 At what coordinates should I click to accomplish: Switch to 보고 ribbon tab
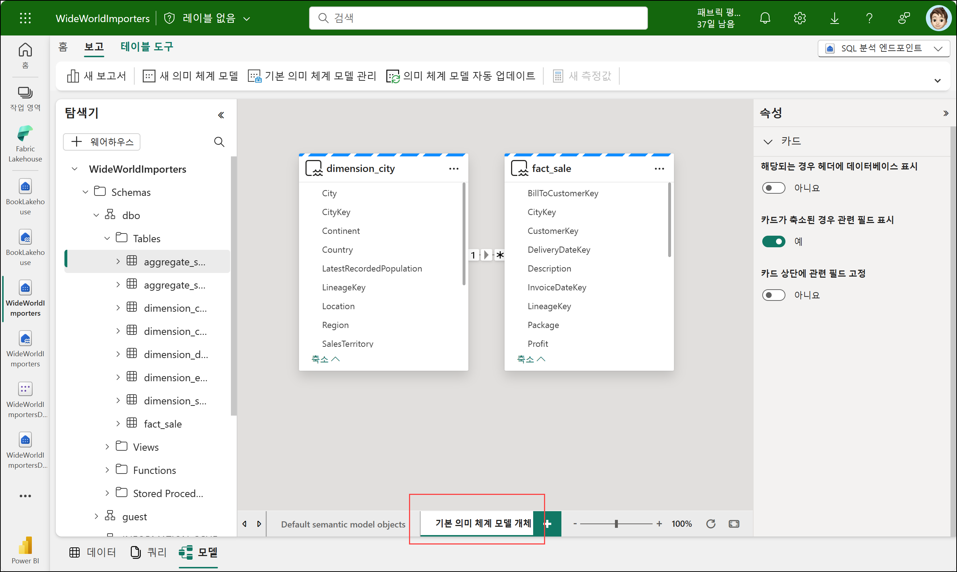point(94,47)
